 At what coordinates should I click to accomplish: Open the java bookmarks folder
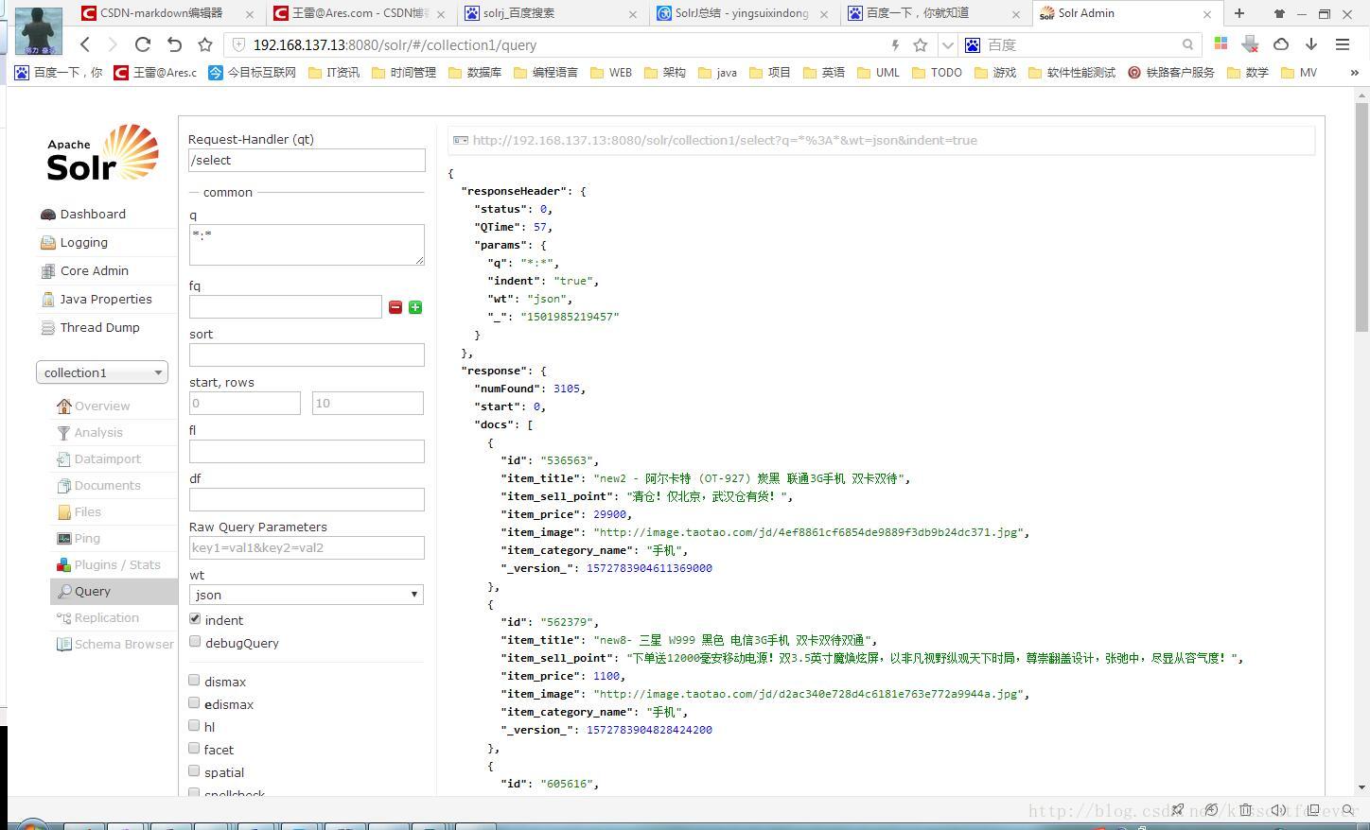(x=717, y=73)
